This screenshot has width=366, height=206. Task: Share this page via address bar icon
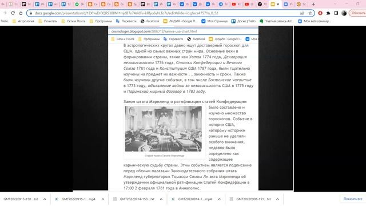click(303, 13)
